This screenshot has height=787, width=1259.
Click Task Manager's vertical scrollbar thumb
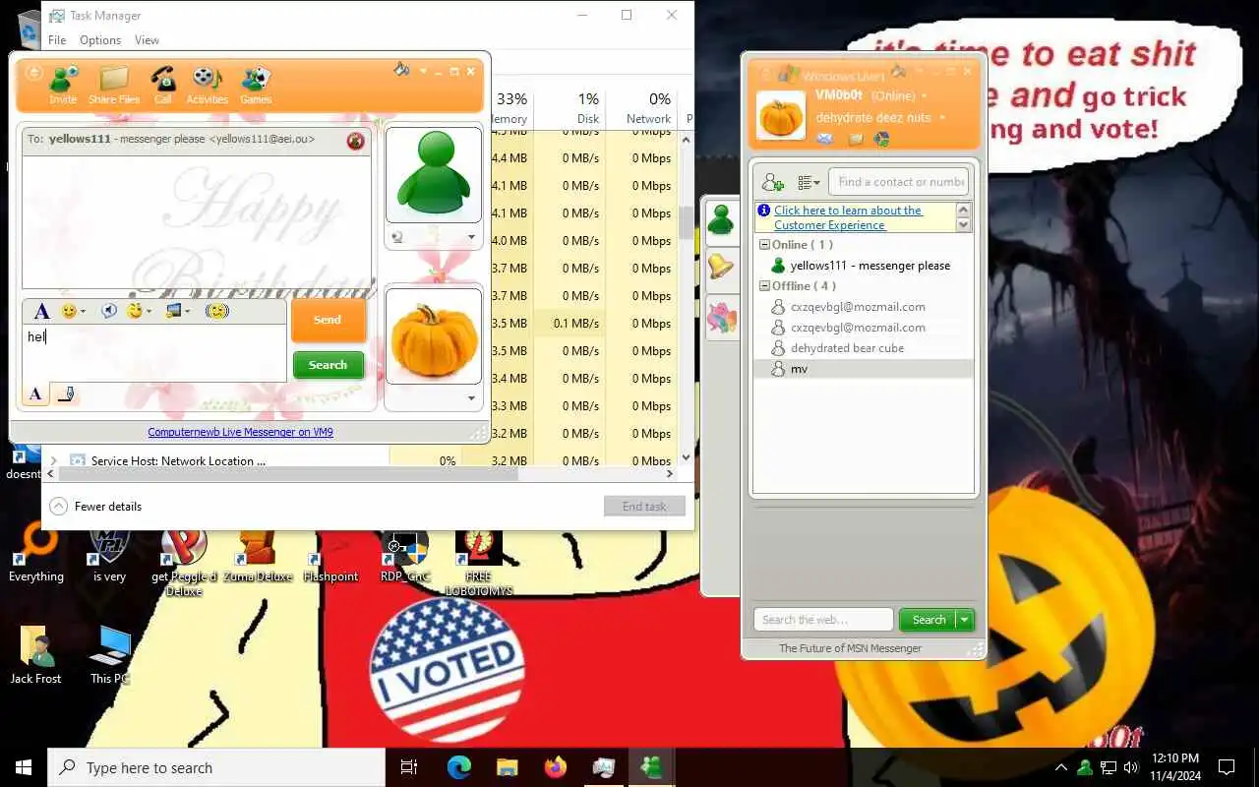point(687,222)
